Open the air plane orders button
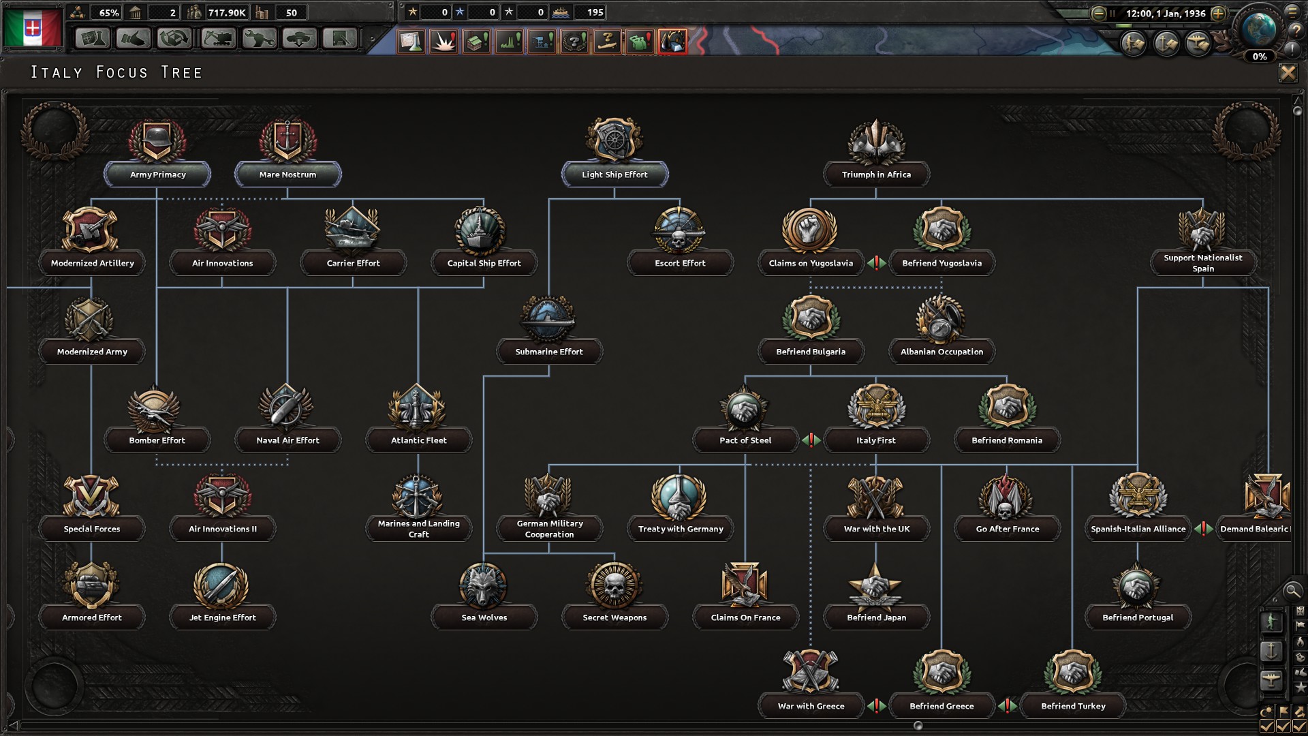This screenshot has height=736, width=1308. pos(1198,44)
